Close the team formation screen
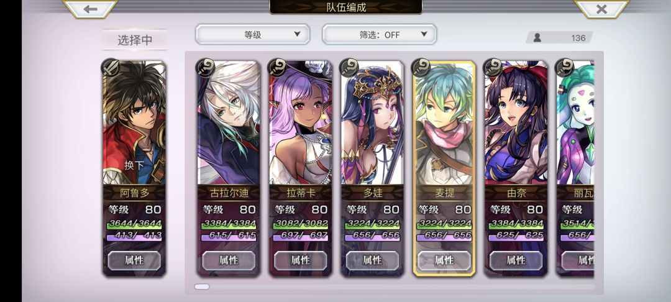 (601, 9)
